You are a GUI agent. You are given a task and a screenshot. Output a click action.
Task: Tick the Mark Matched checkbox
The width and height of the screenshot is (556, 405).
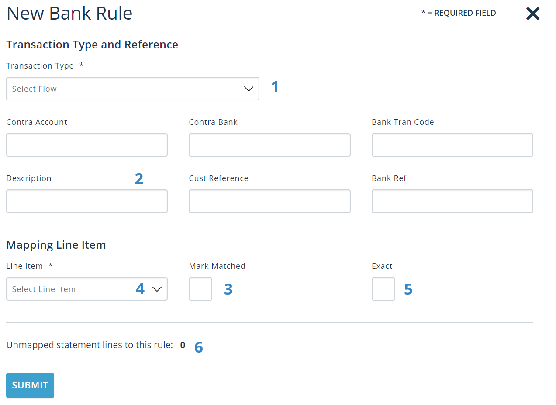point(200,289)
